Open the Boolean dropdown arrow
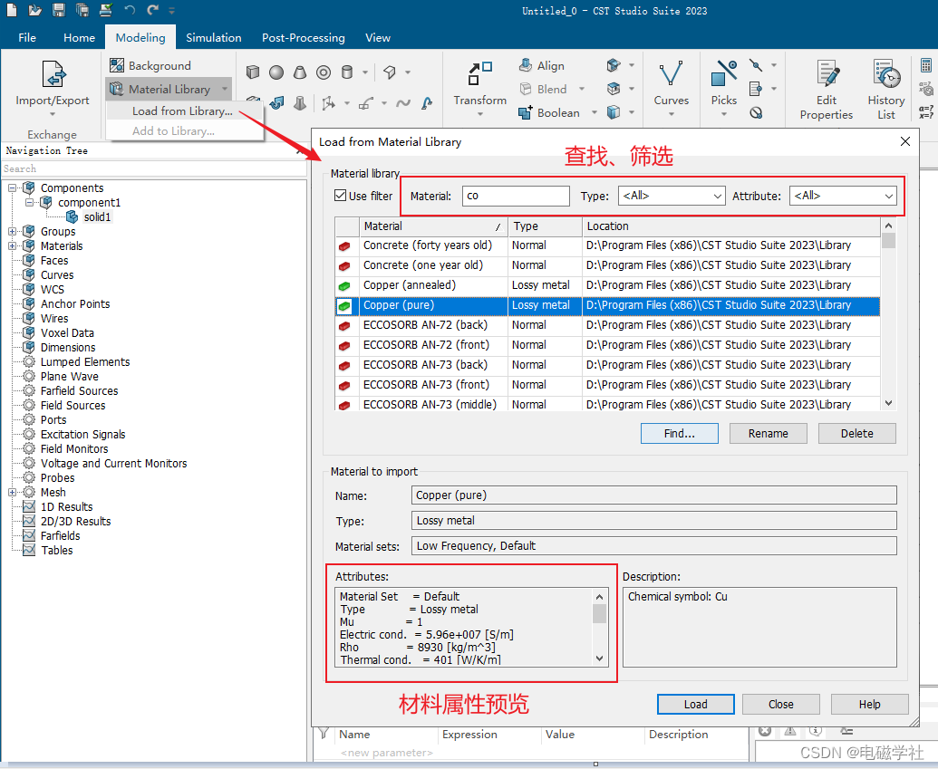The image size is (938, 769). point(594,112)
